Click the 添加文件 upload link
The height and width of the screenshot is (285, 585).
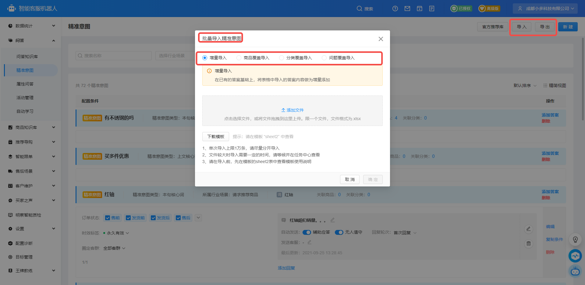pyautogui.click(x=292, y=110)
